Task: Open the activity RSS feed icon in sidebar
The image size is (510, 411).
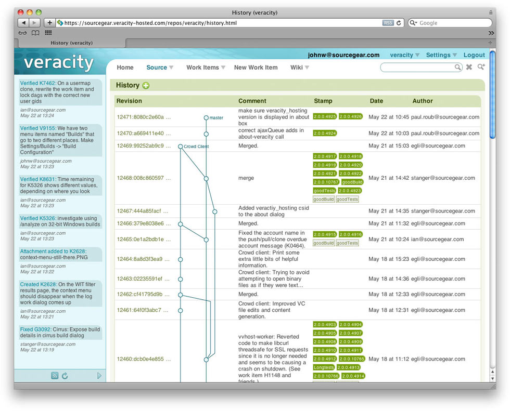Action: click(x=55, y=376)
